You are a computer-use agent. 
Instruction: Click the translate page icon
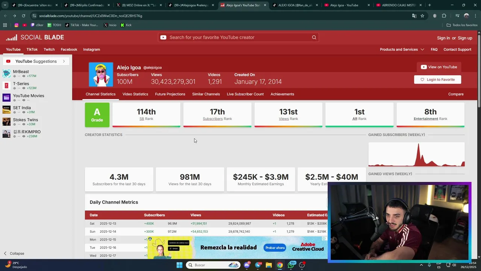[x=414, y=16]
